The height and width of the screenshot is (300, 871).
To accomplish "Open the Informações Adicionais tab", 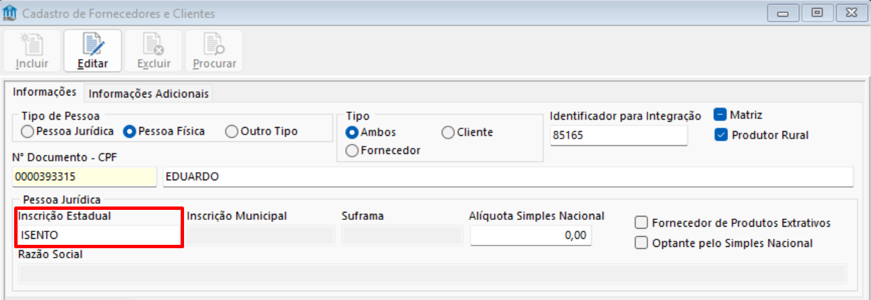I will 149,93.
